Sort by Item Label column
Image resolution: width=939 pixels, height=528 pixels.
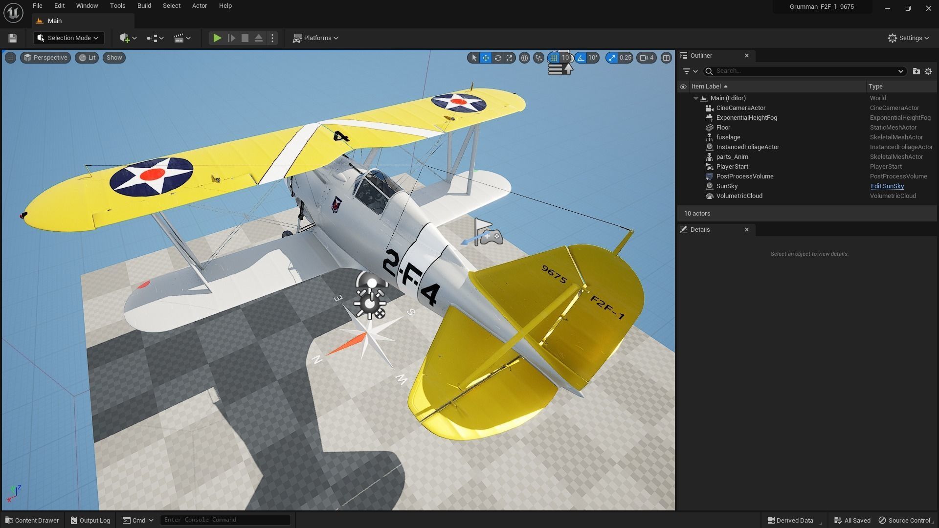tap(778, 87)
